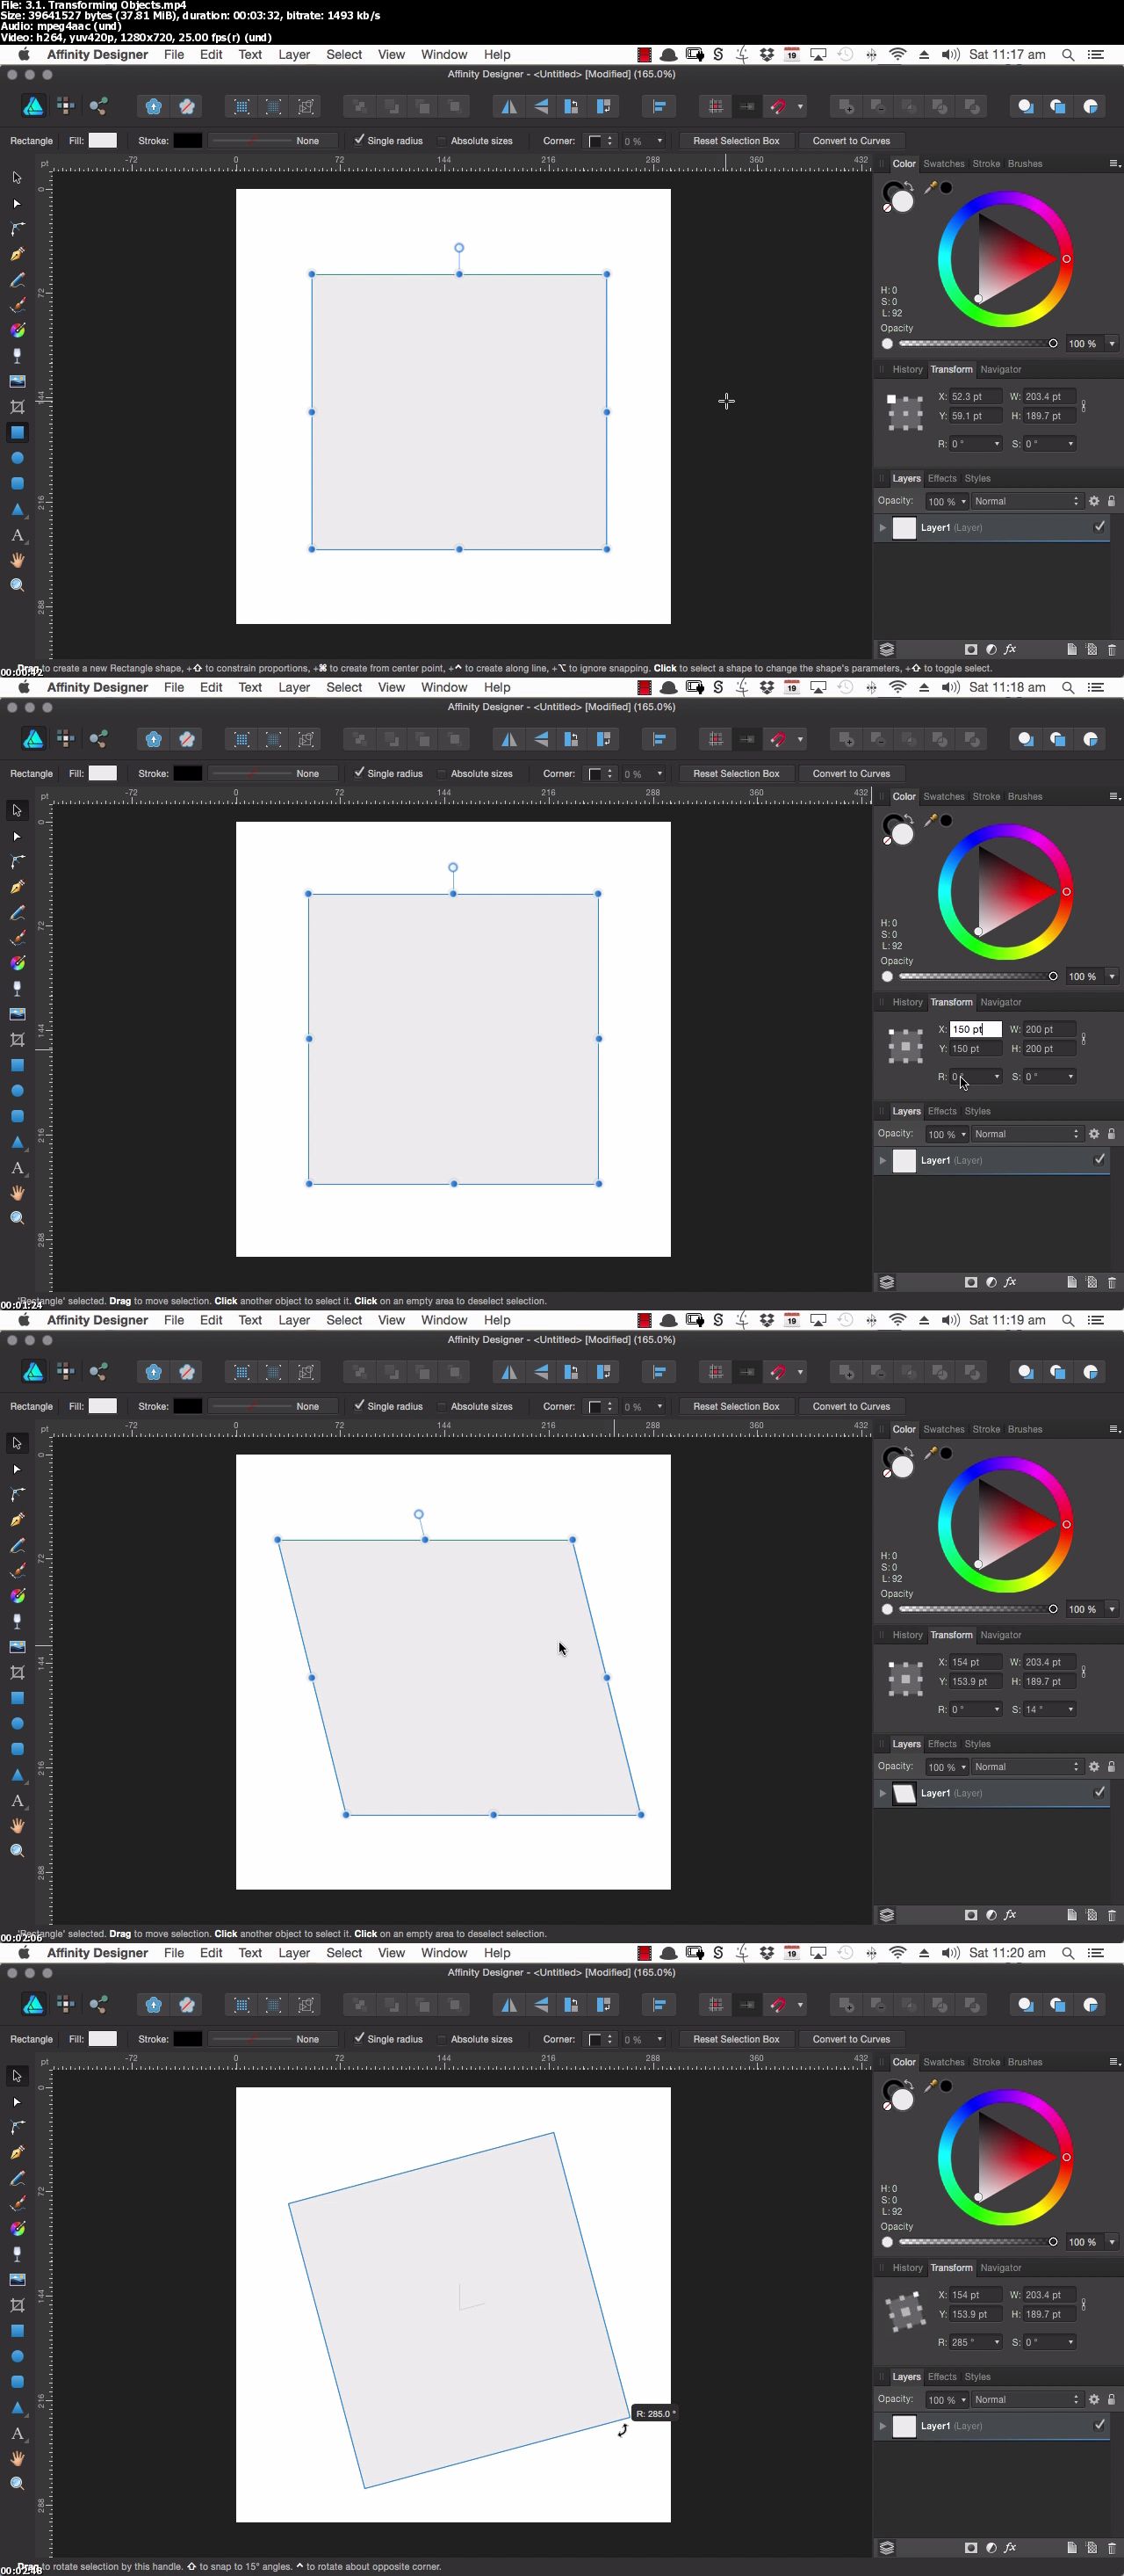1124x2576 pixels.
Task: Toggle layer lock icon in the 11:20 am frame
Action: coord(1111,2399)
